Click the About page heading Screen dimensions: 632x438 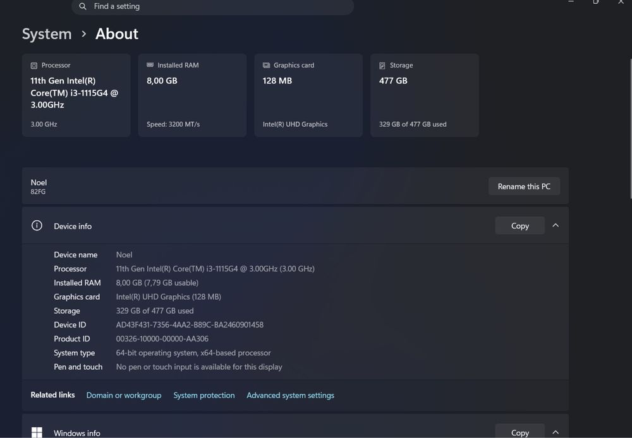117,34
